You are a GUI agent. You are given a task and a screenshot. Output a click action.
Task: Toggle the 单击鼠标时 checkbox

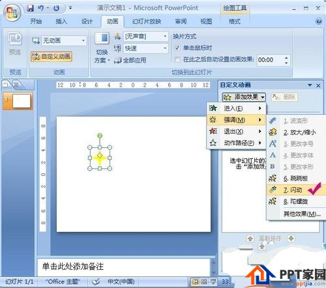pyautogui.click(x=177, y=48)
